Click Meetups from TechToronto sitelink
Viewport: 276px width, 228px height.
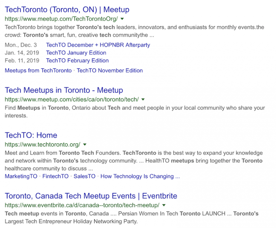pyautogui.click(x=38, y=71)
